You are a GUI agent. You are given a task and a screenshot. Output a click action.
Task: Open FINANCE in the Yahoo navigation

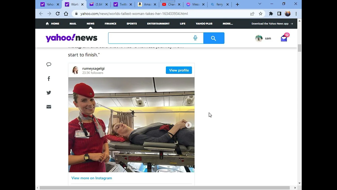[x=111, y=24]
